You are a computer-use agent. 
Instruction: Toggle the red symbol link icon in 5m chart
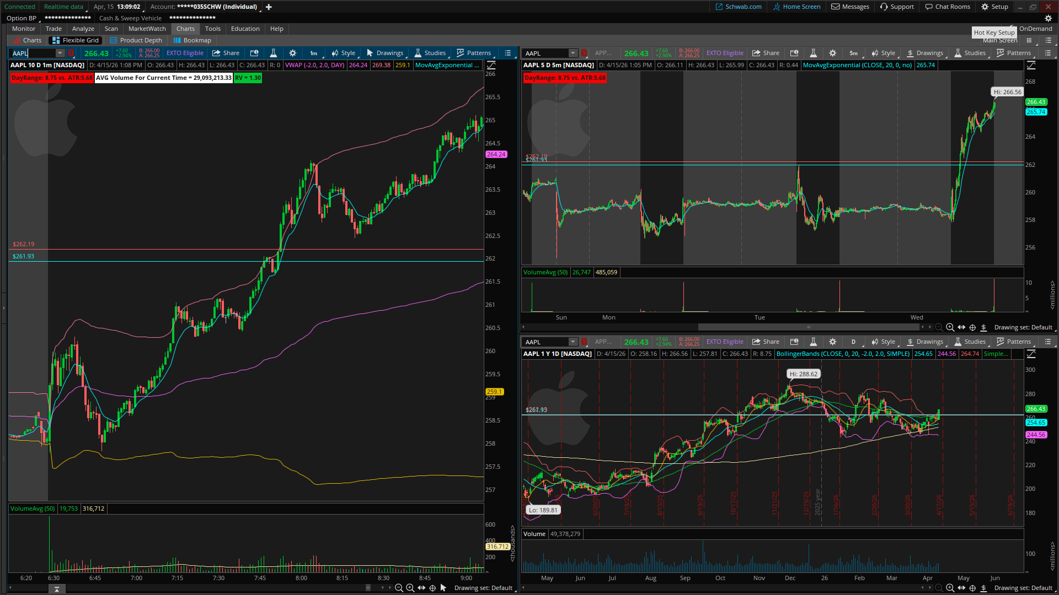pyautogui.click(x=584, y=53)
